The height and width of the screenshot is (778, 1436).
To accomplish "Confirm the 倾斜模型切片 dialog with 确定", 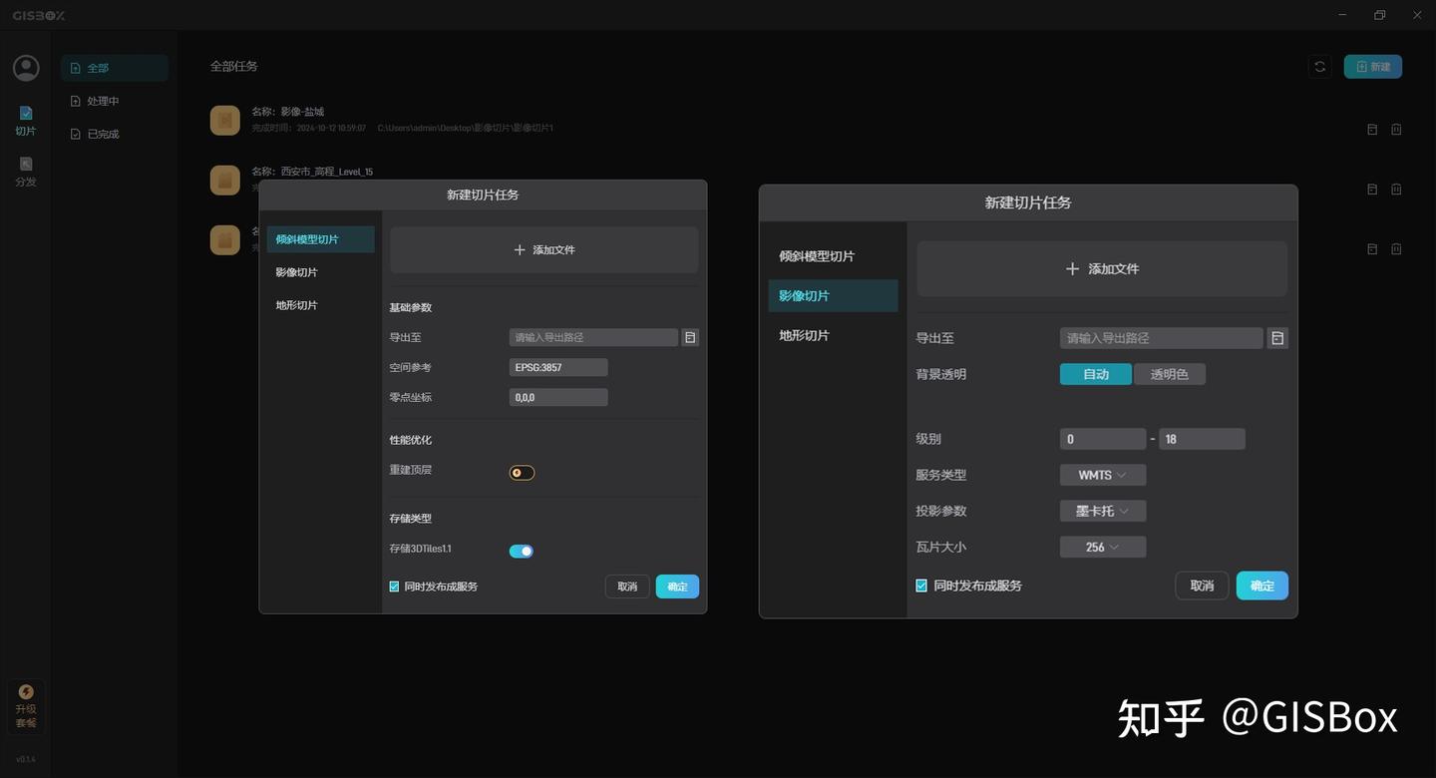I will point(677,586).
